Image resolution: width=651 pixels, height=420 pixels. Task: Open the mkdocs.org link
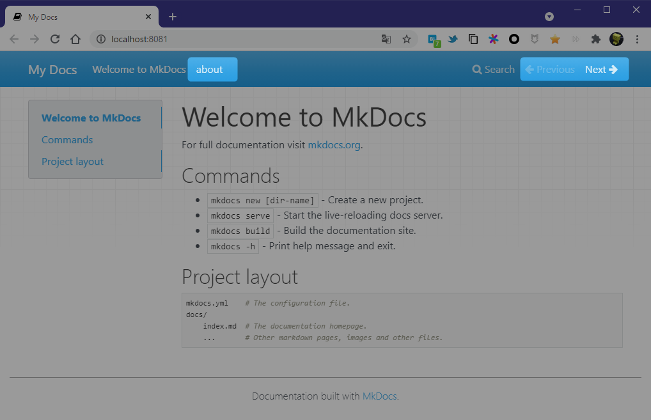[x=334, y=145]
